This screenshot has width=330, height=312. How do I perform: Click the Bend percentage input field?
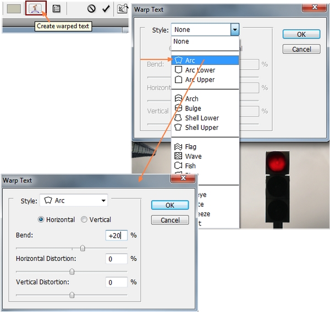[117, 236]
